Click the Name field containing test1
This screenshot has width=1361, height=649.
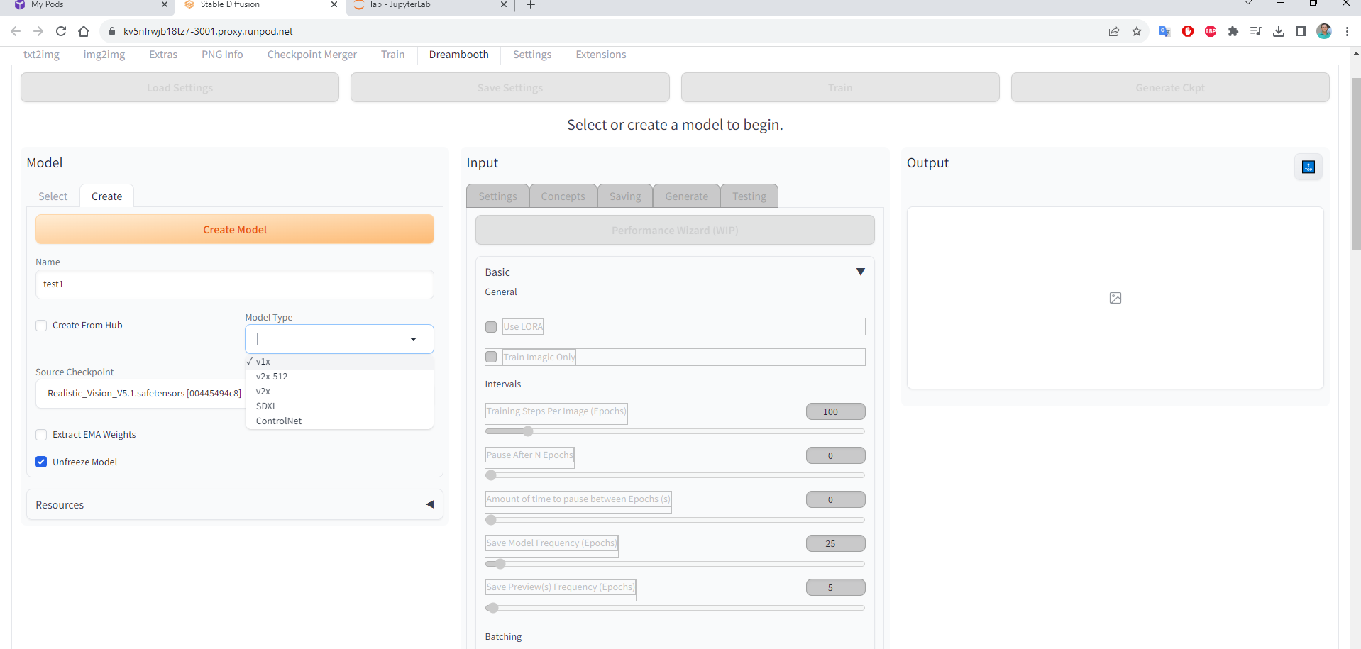(234, 284)
